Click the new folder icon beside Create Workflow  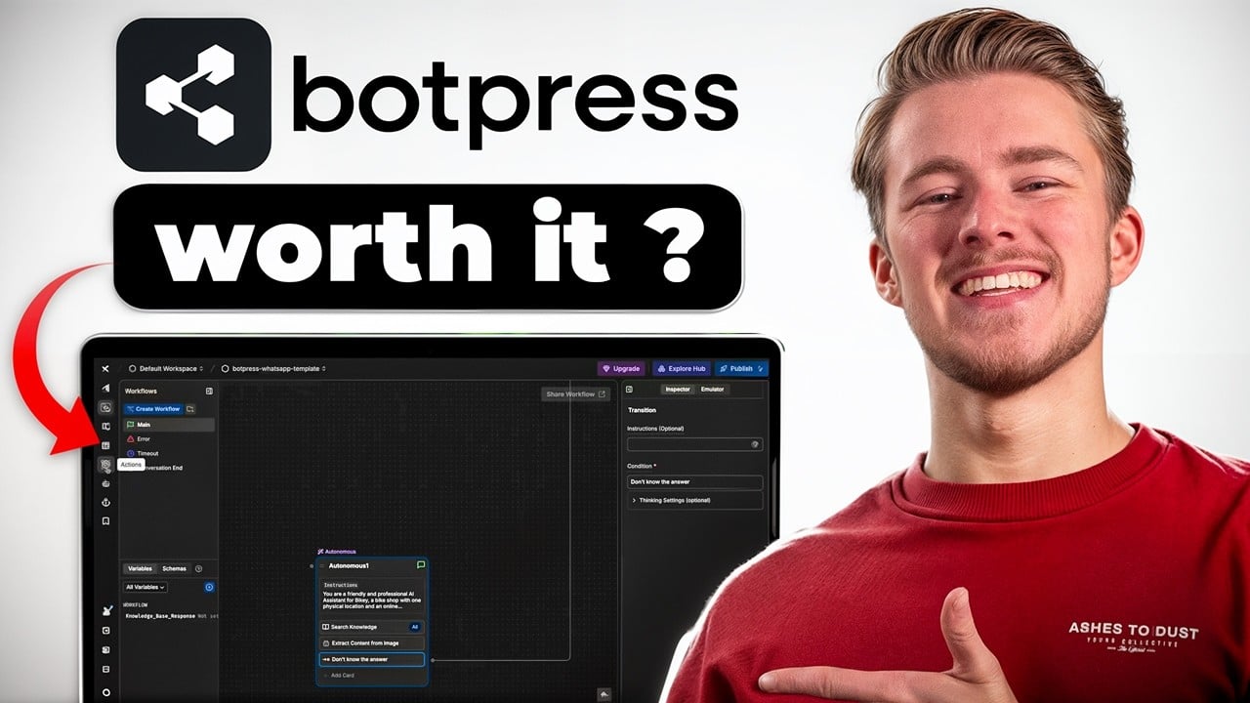190,409
